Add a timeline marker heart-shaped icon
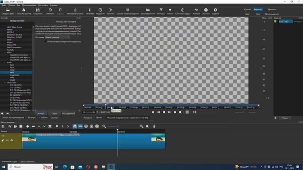This screenshot has height=170, width=303. 57,126
